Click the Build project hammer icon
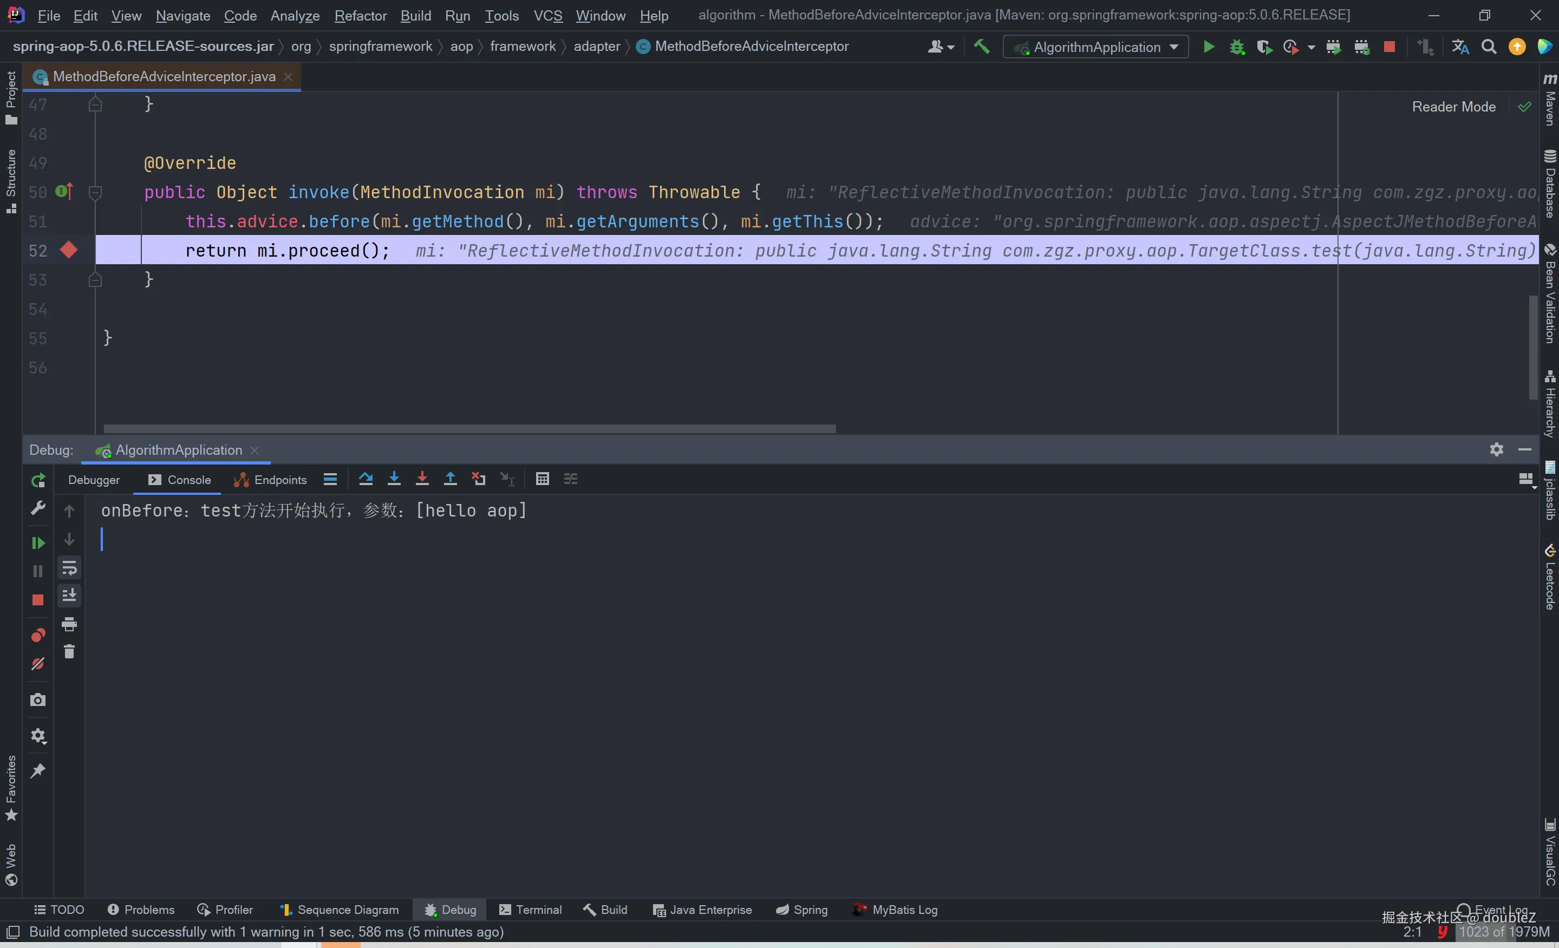 click(981, 47)
